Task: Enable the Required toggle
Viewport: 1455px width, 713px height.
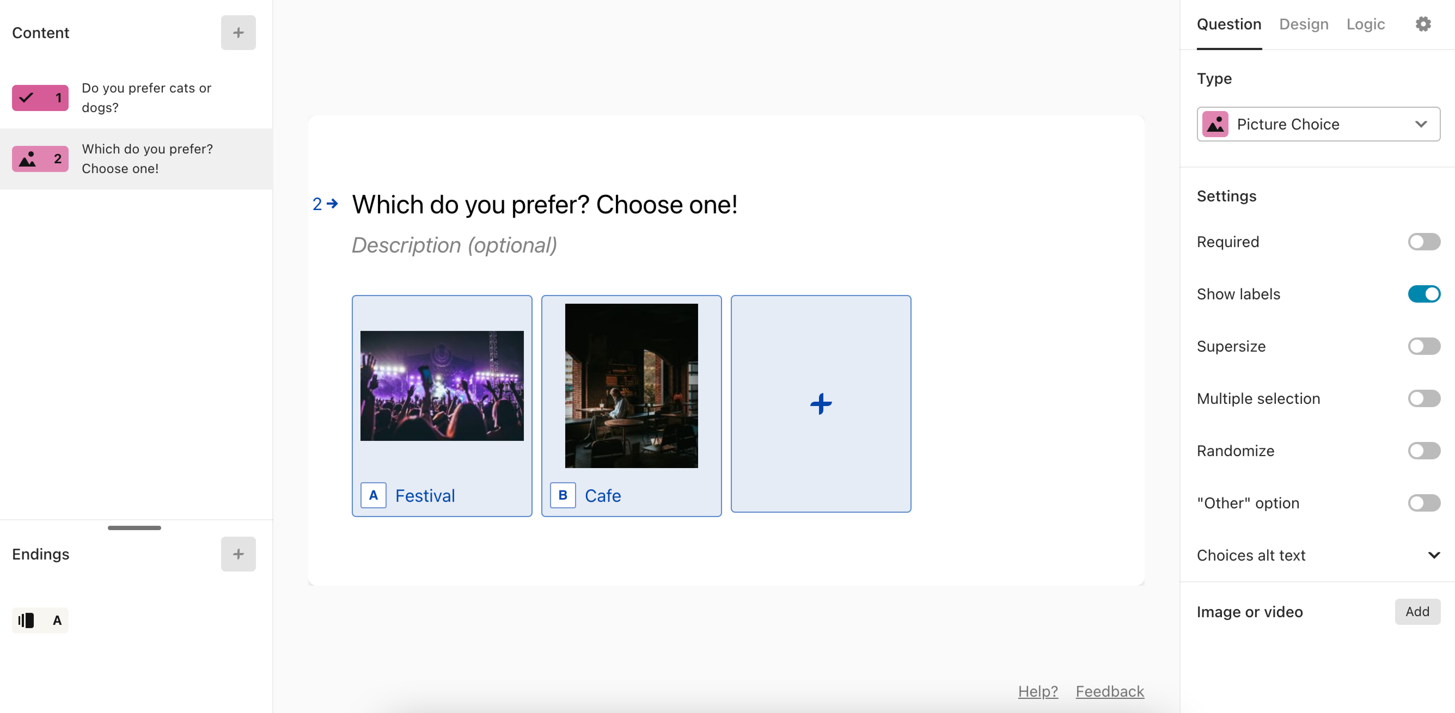Action: 1423,242
